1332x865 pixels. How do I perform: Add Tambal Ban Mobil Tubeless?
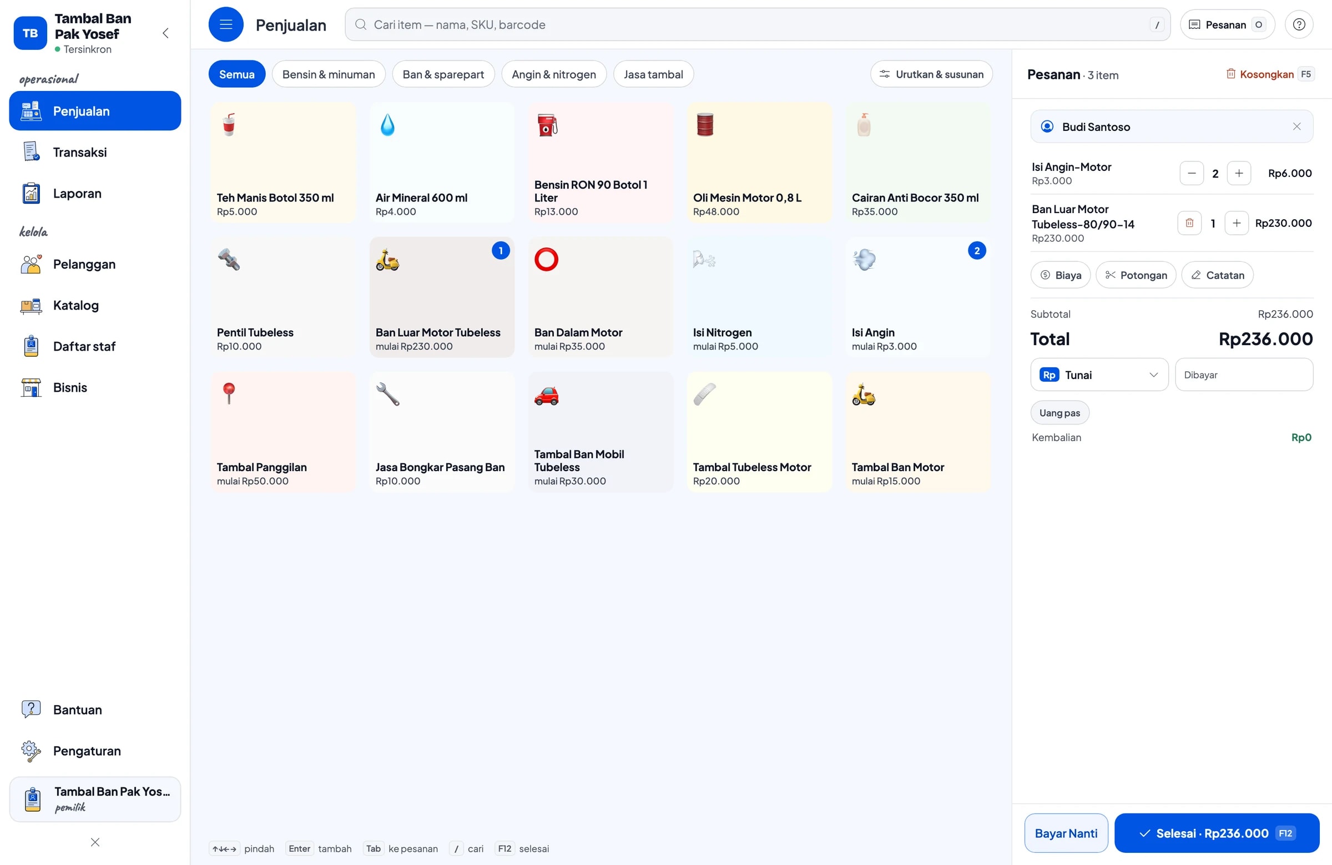[601, 432]
